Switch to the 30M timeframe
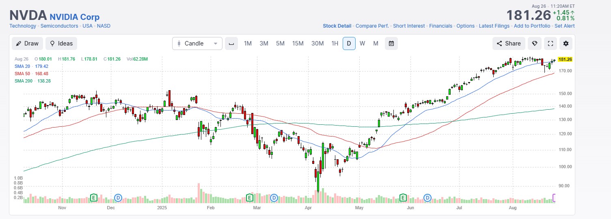 (x=317, y=43)
